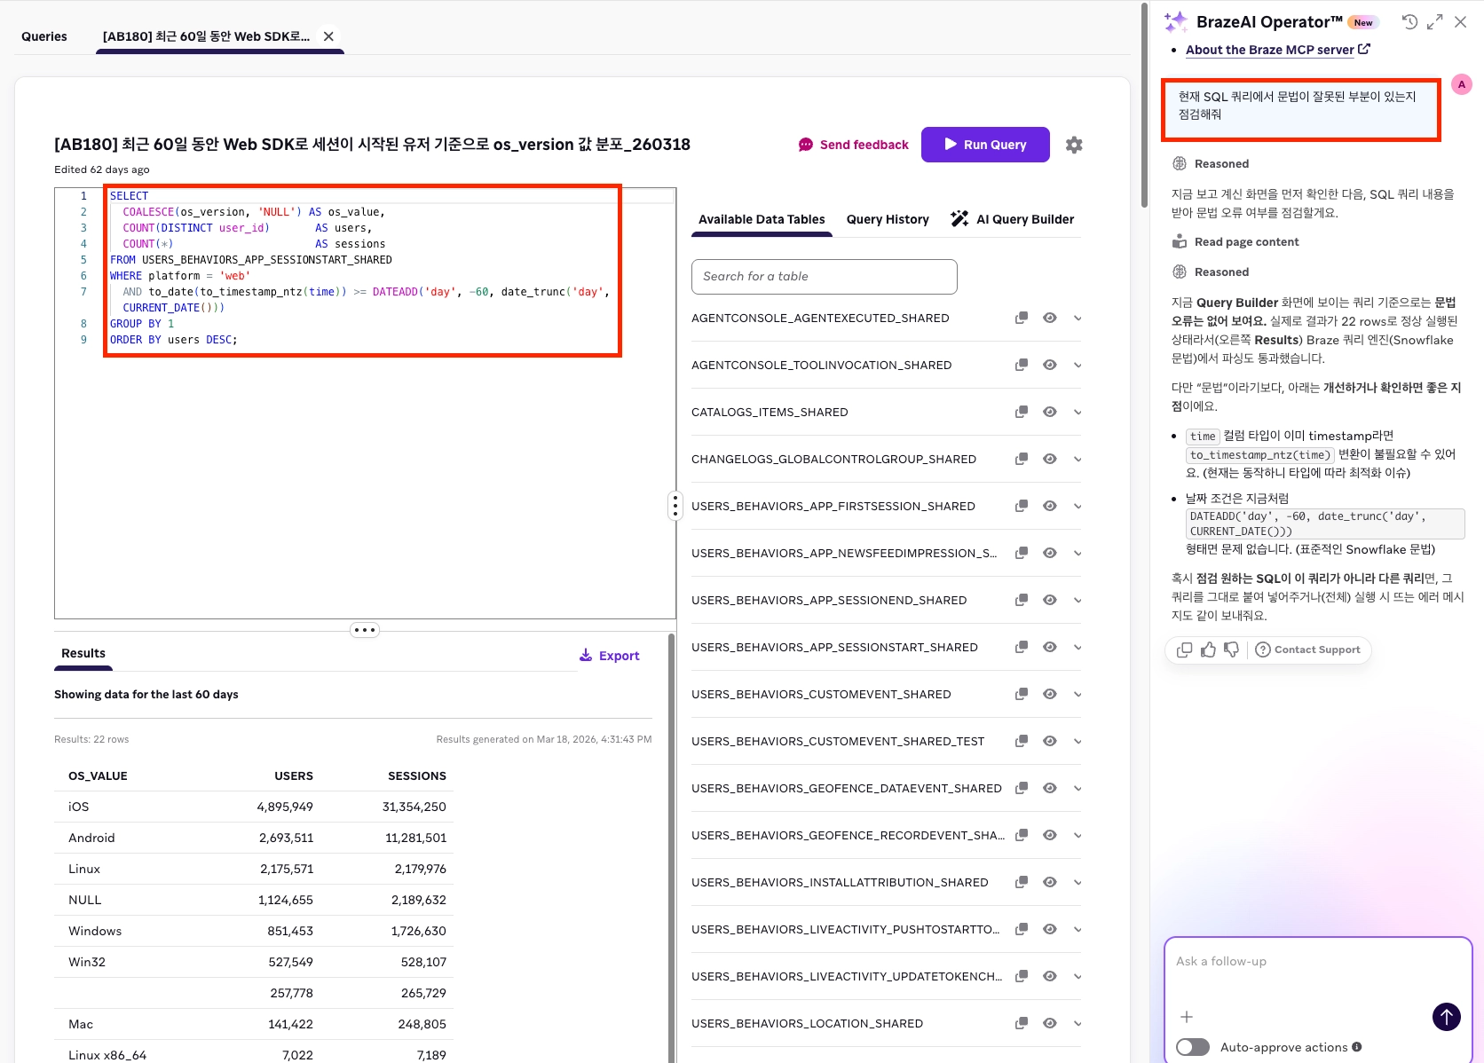Expand CATALOGS_ITEMS_SHARED table columns

[x=1077, y=412]
